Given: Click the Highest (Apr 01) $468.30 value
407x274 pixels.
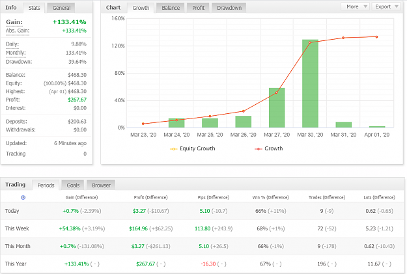Looking at the screenshot, I should 68,92.
